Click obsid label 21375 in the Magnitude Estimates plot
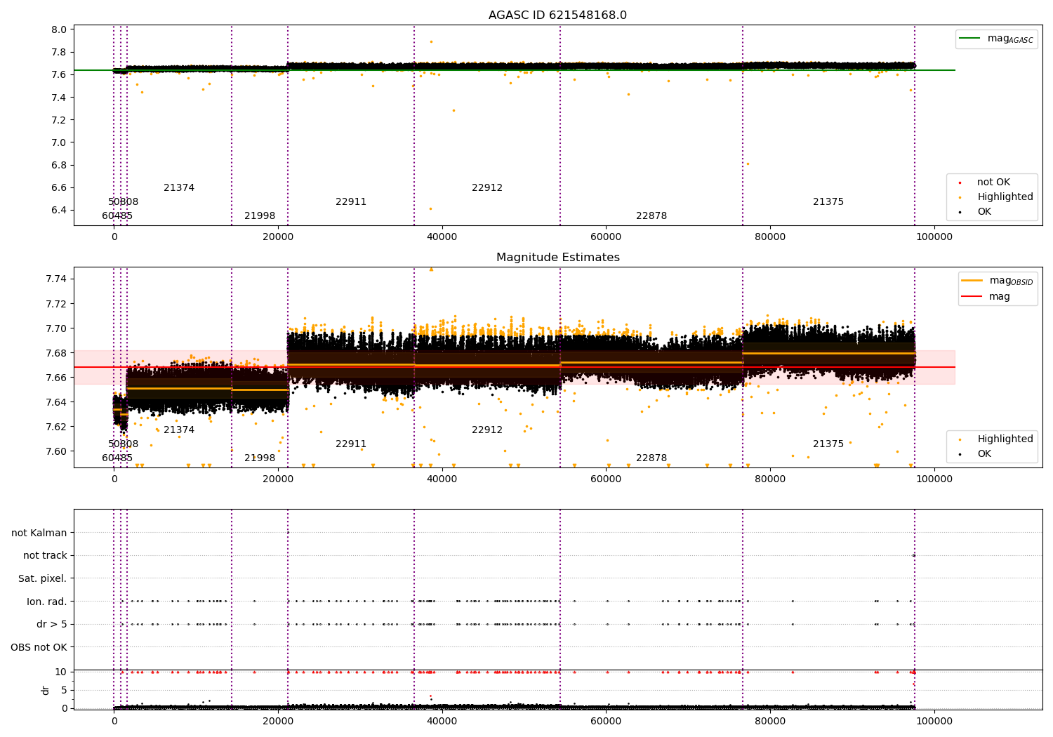 click(x=828, y=444)
